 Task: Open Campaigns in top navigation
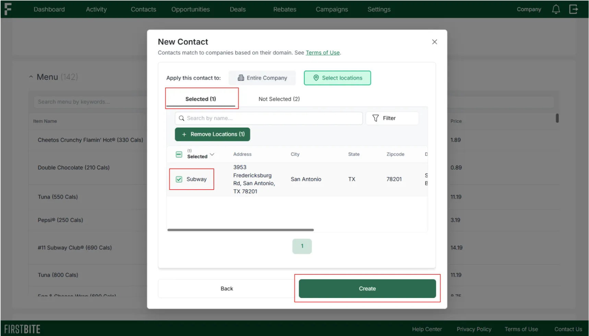[332, 9]
